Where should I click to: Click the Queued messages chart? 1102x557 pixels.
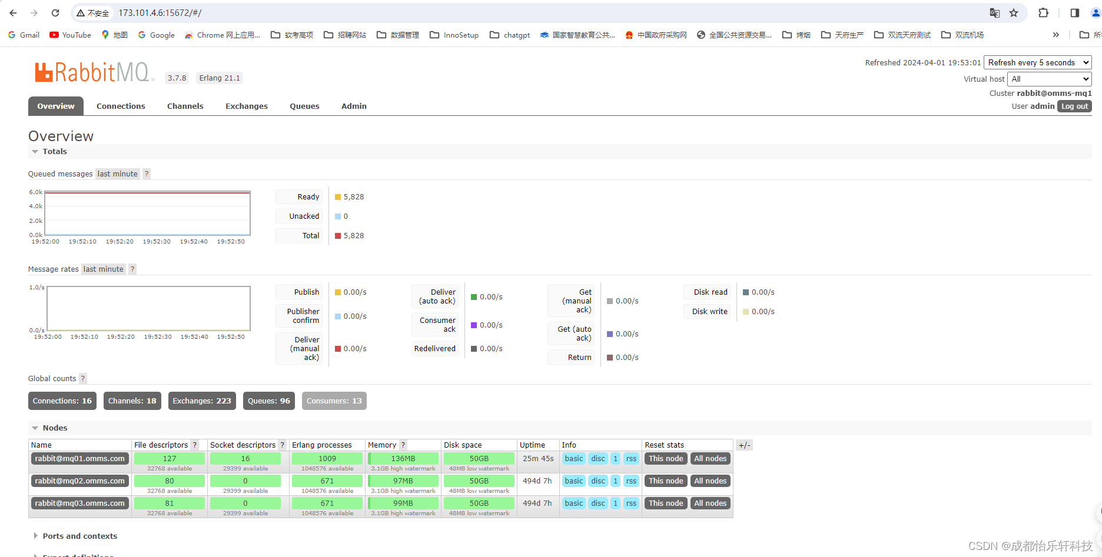(x=147, y=213)
